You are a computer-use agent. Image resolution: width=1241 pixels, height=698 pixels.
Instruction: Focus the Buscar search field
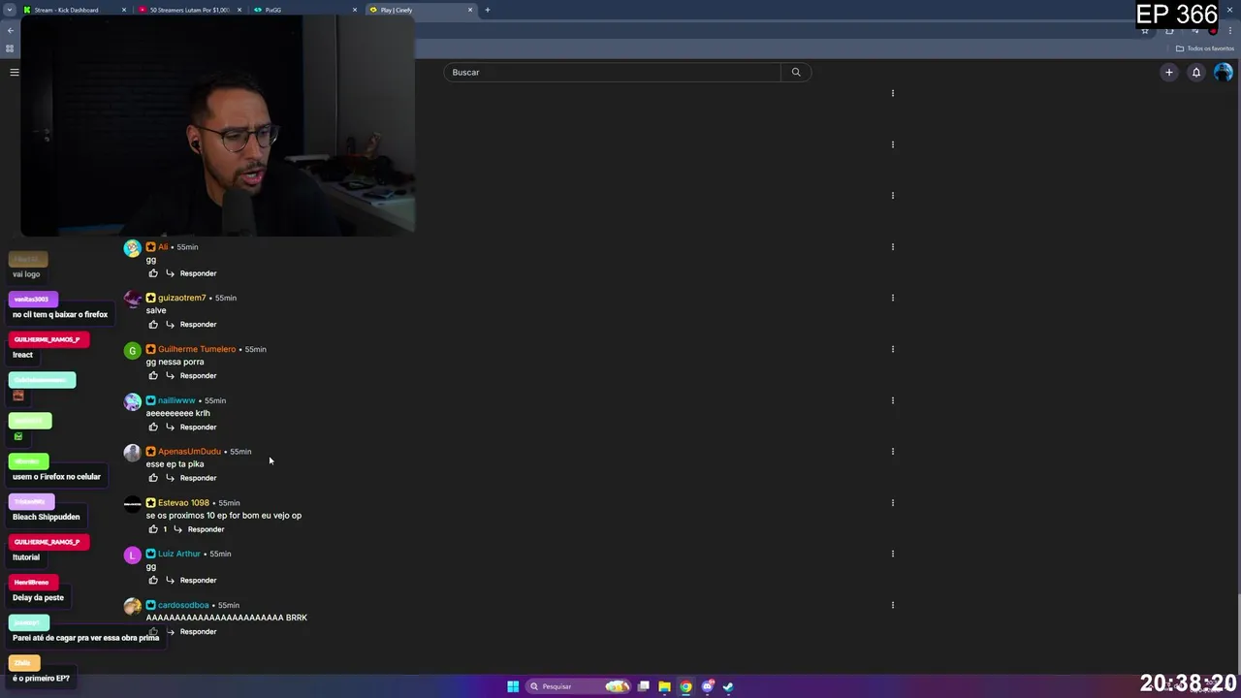pyautogui.click(x=613, y=72)
